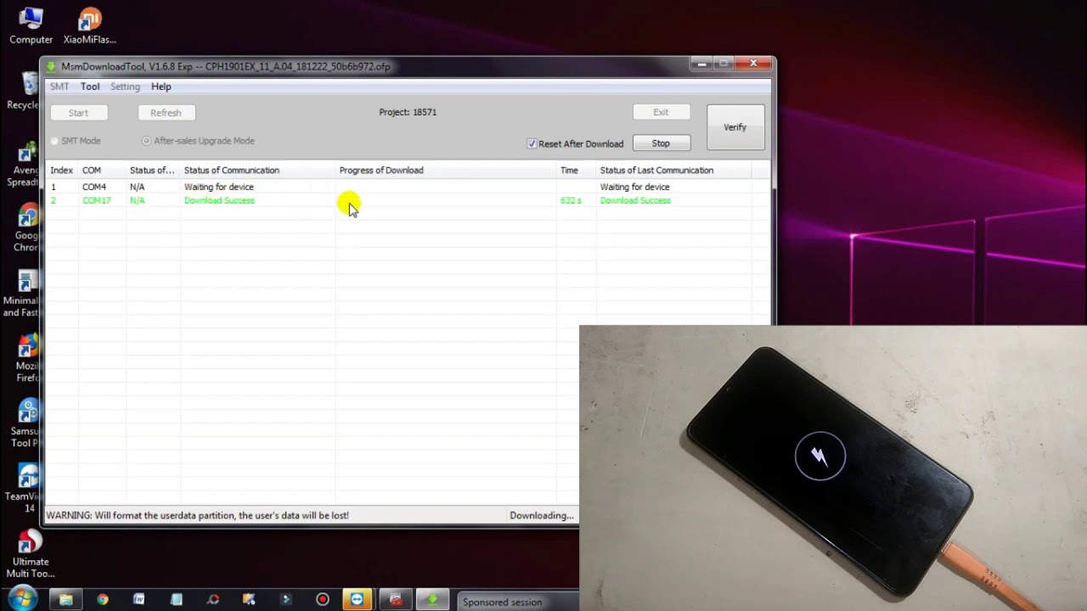
Task: Switch to TeamViewer in the taskbar
Action: (358, 600)
